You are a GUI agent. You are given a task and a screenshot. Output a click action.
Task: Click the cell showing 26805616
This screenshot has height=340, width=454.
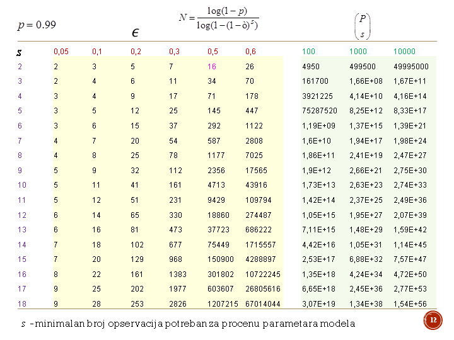[x=263, y=289]
